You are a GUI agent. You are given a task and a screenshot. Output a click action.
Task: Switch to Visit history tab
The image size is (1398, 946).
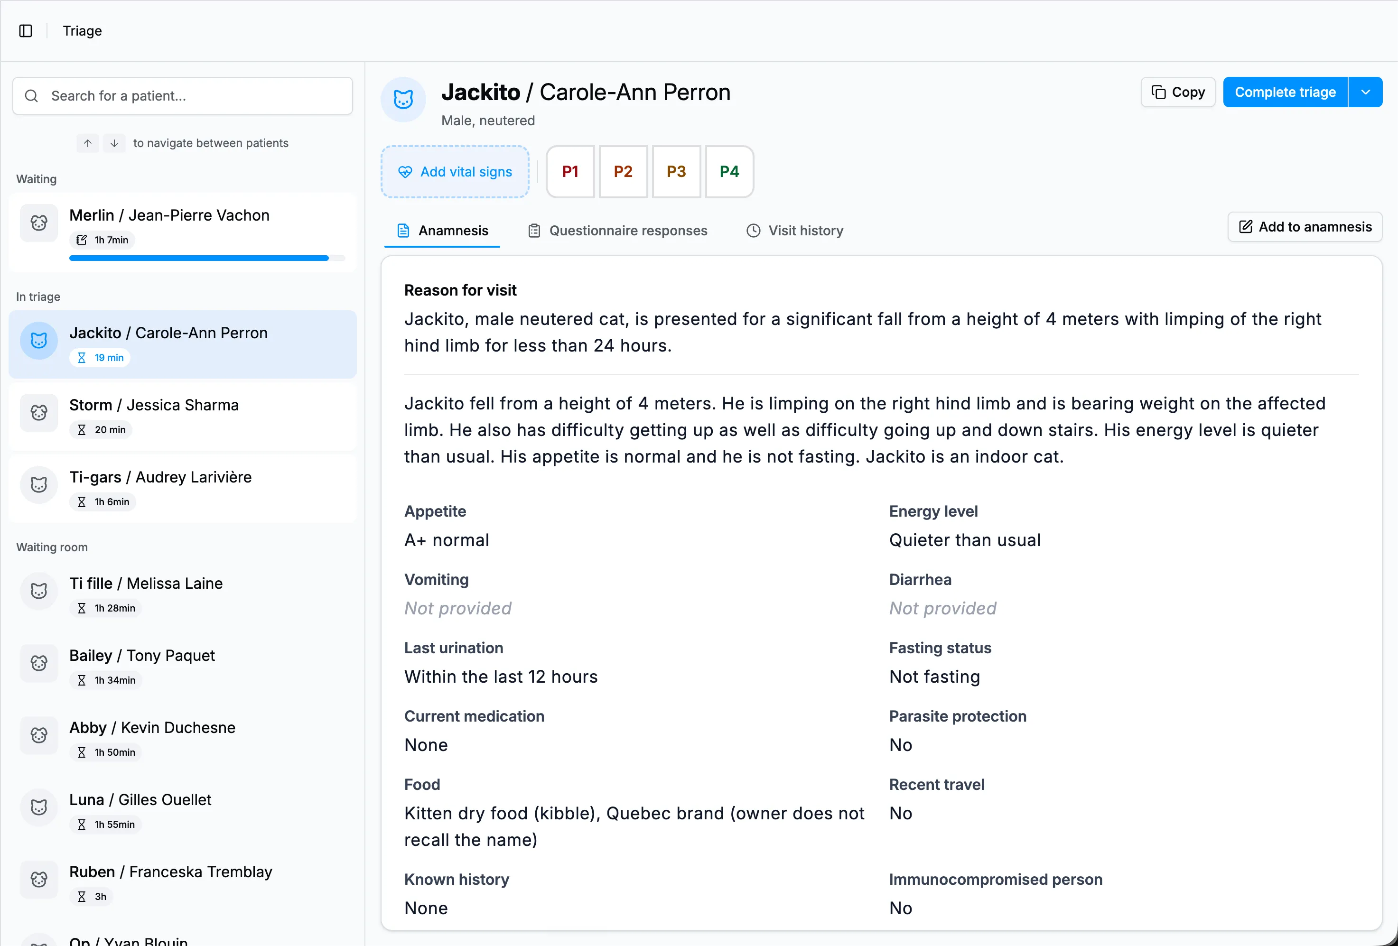(795, 231)
